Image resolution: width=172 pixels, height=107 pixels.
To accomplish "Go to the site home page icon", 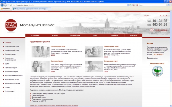I will click(161, 16).
